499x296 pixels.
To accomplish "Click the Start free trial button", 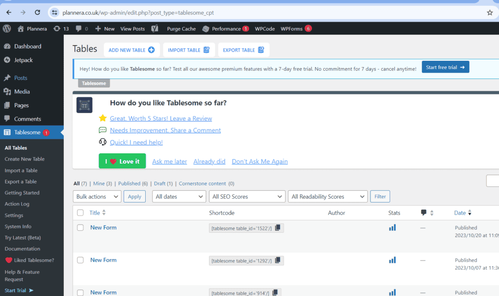I will click(445, 67).
